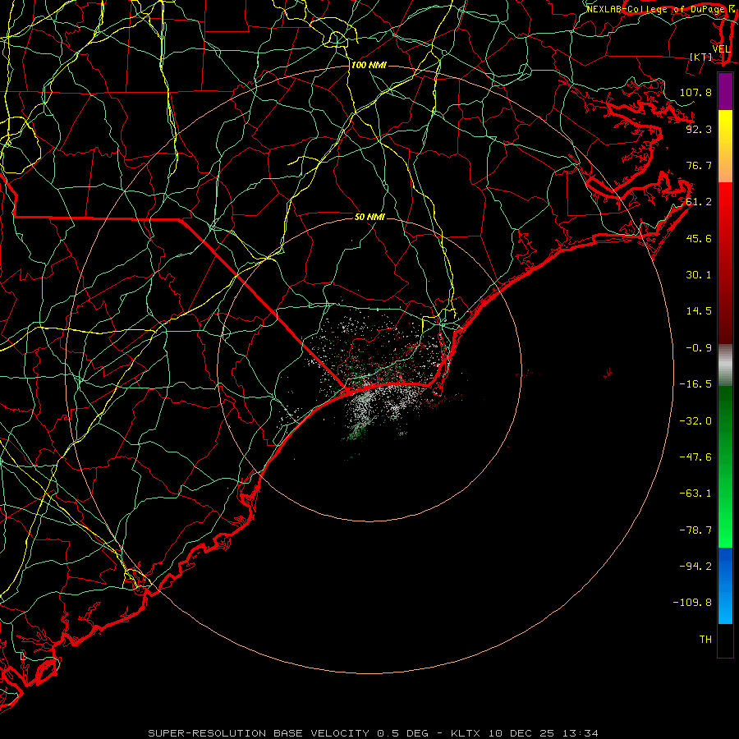This screenshot has width=739, height=739.
Task: Click the -109.8 value on velocity scale
Action: click(692, 603)
